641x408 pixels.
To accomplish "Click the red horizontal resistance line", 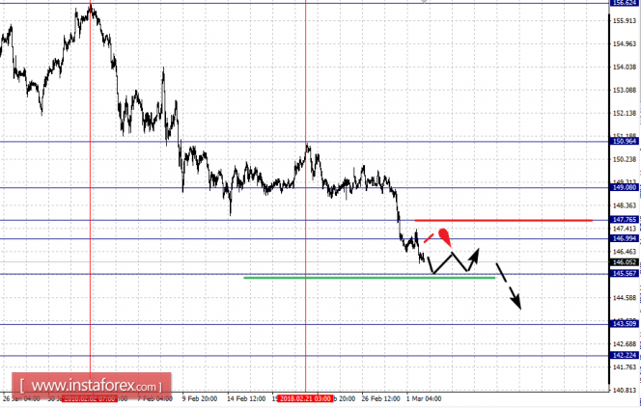I will pyautogui.click(x=504, y=221).
